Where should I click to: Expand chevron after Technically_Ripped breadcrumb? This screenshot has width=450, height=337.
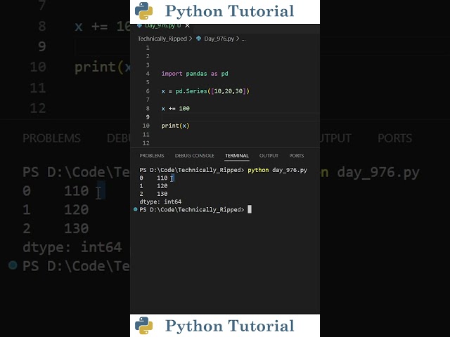191,39
